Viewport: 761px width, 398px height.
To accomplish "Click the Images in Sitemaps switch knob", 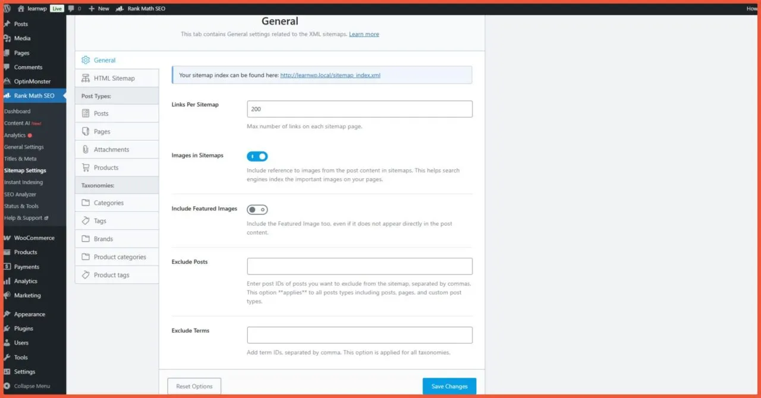I will click(262, 156).
